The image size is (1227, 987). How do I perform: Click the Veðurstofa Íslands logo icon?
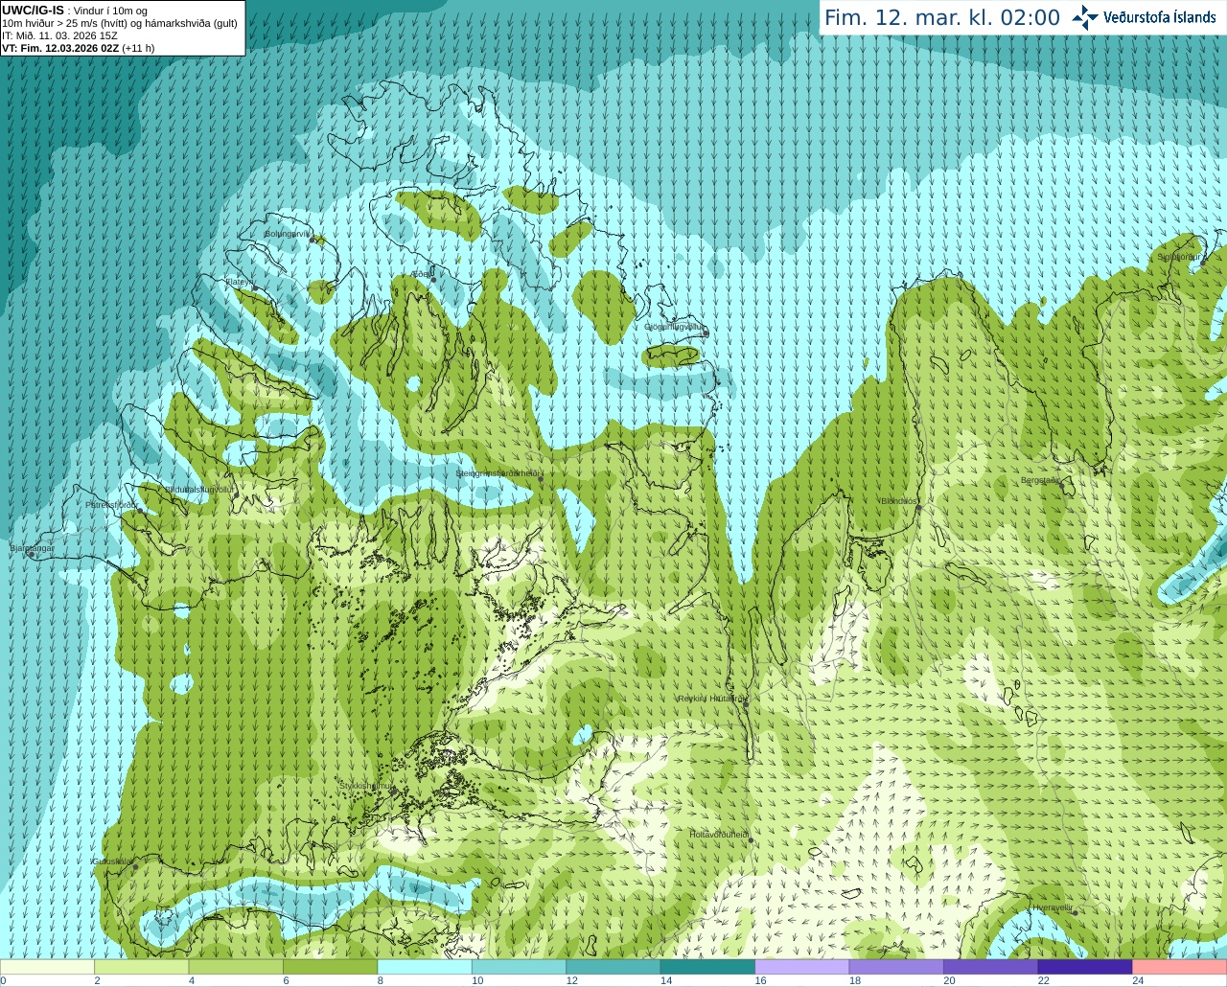(1085, 17)
